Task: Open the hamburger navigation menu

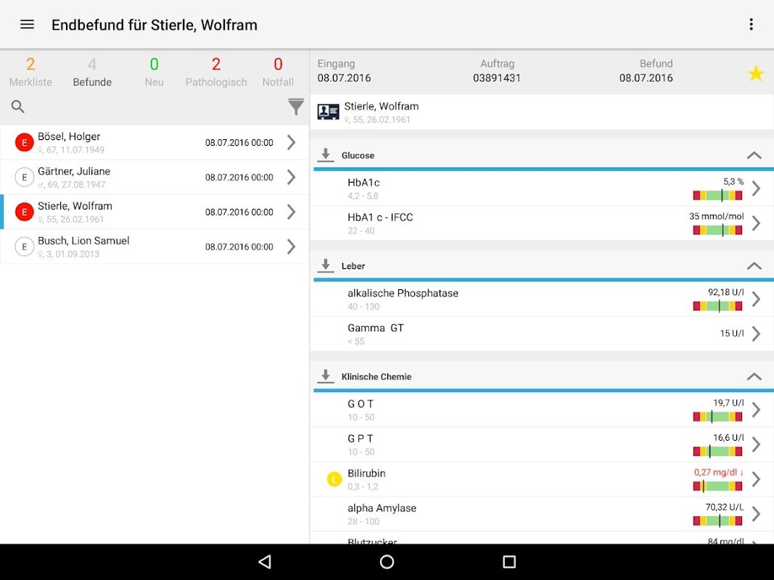Action: click(27, 24)
